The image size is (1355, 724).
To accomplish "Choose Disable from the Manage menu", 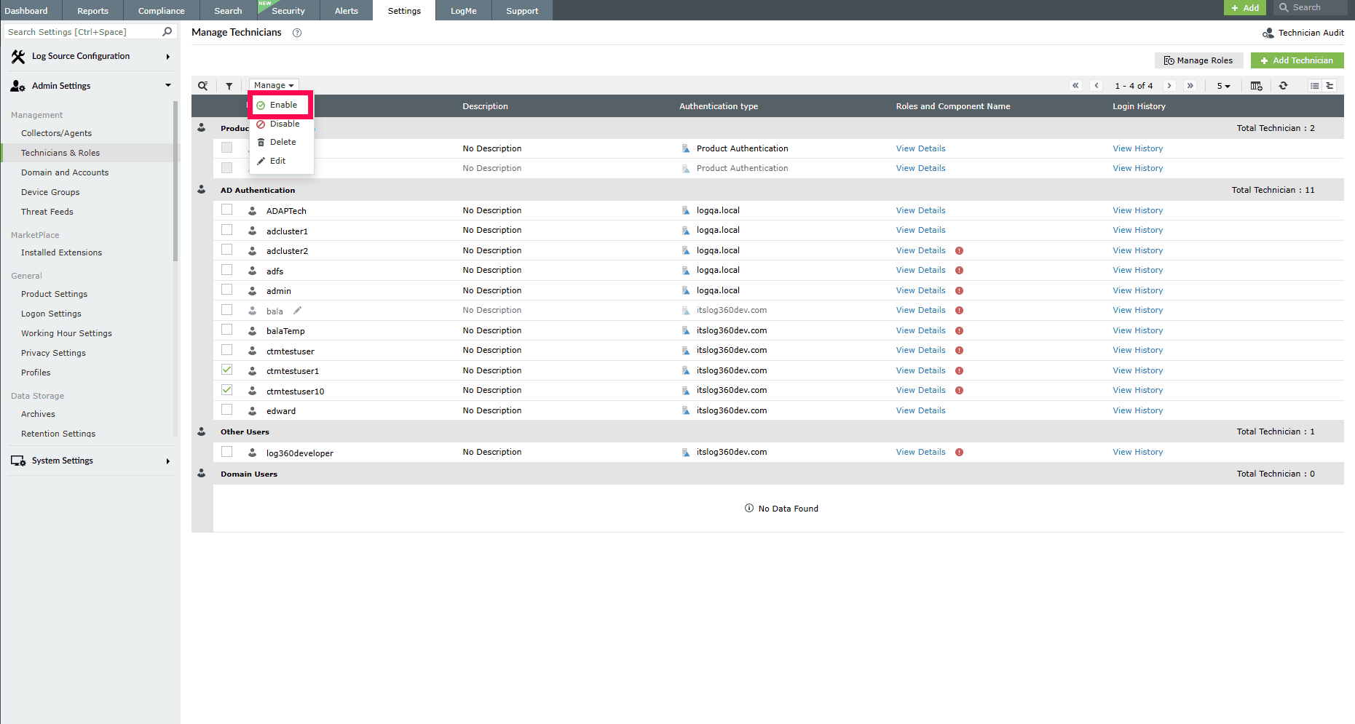I will pos(281,124).
